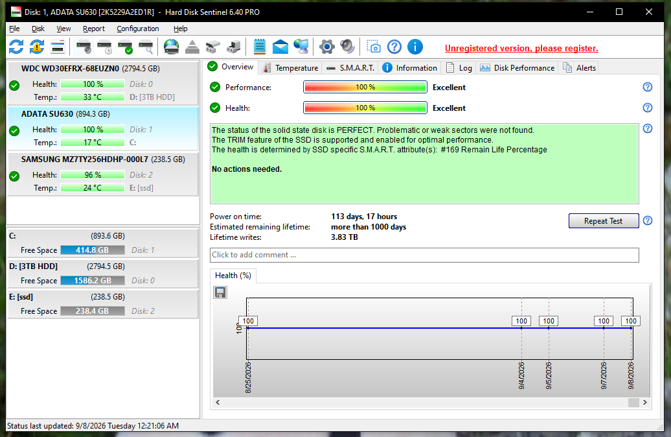Click the gray eject triangle toolbar icon
The width and height of the screenshot is (671, 437).
(x=192, y=47)
